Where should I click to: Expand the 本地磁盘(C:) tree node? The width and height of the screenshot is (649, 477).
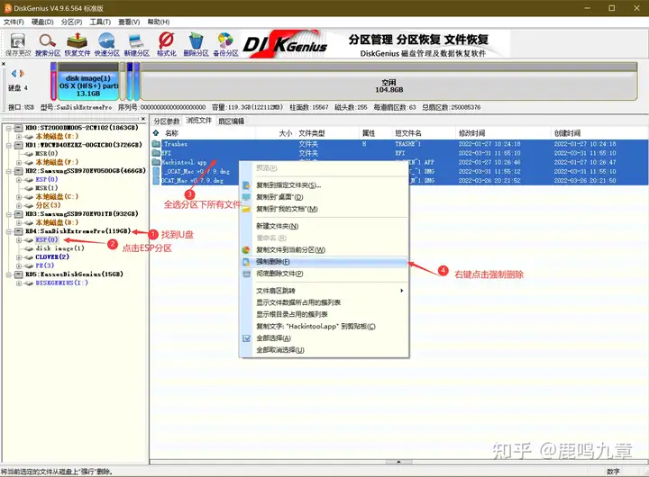(19, 197)
